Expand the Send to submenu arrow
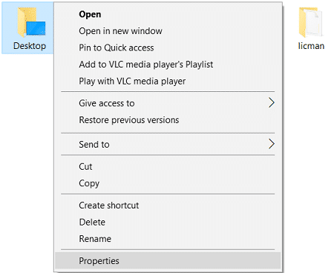 click(272, 144)
